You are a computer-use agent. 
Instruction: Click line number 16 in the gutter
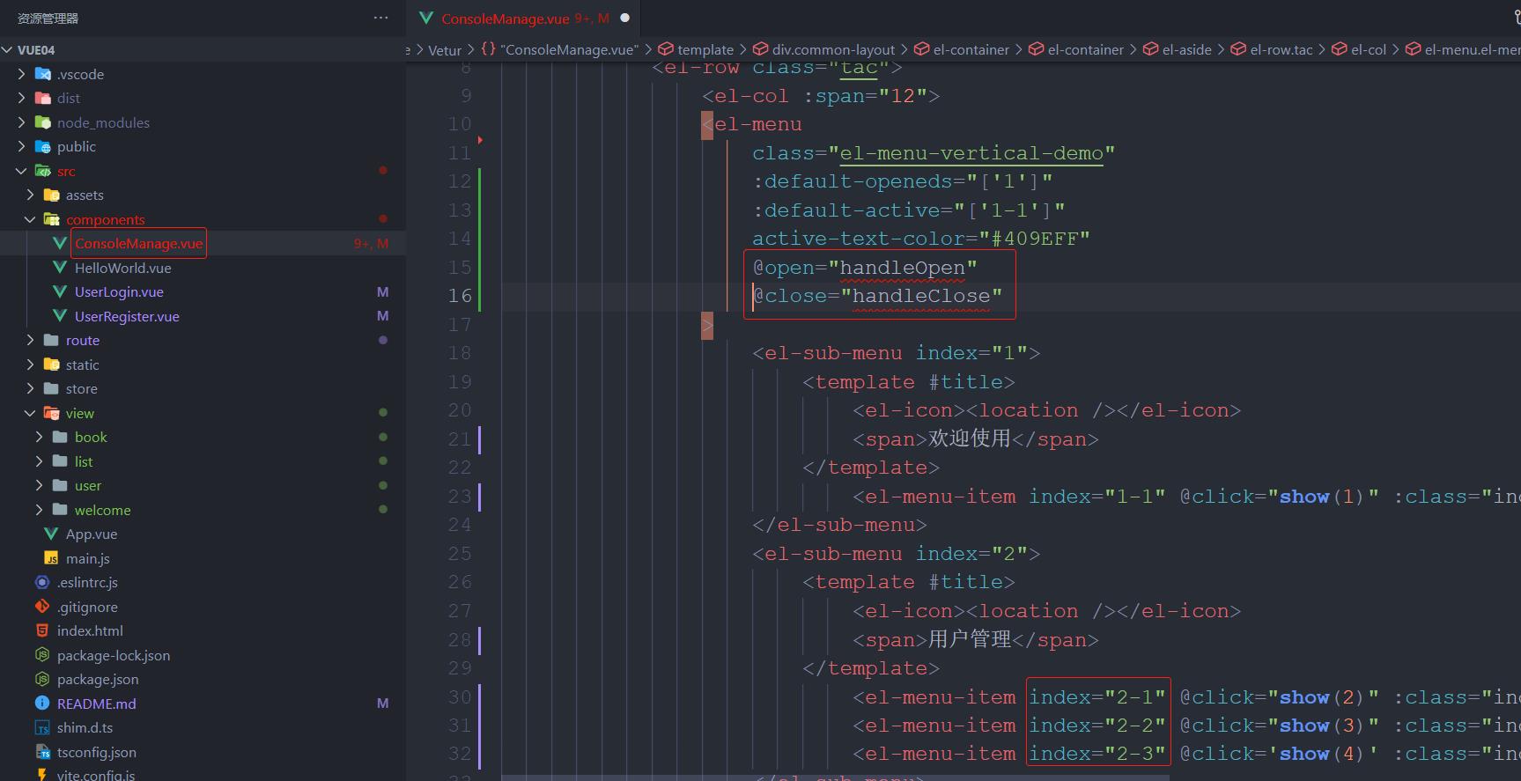coord(460,296)
